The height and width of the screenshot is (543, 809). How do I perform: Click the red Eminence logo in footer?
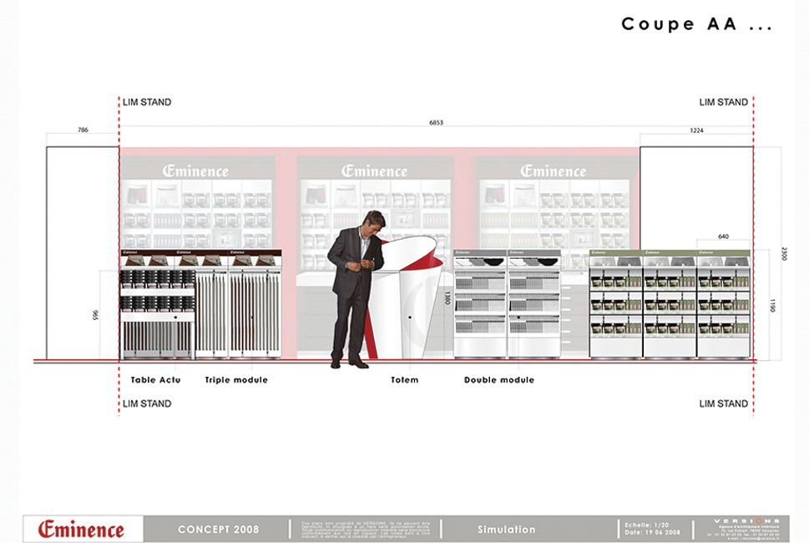click(x=81, y=529)
